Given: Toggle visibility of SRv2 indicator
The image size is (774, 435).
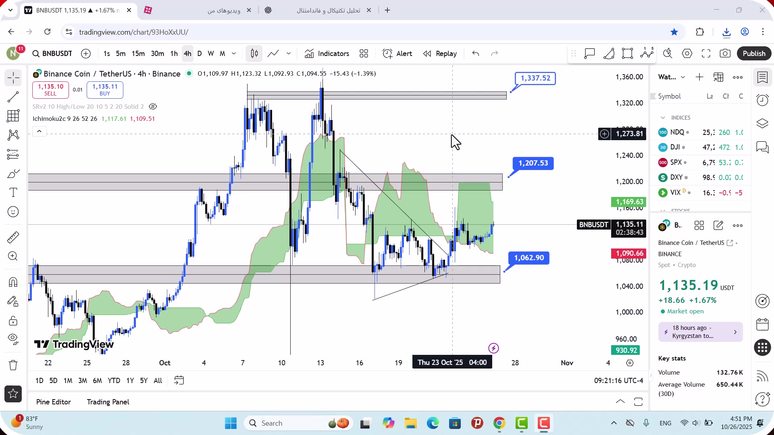Looking at the screenshot, I should point(153,107).
